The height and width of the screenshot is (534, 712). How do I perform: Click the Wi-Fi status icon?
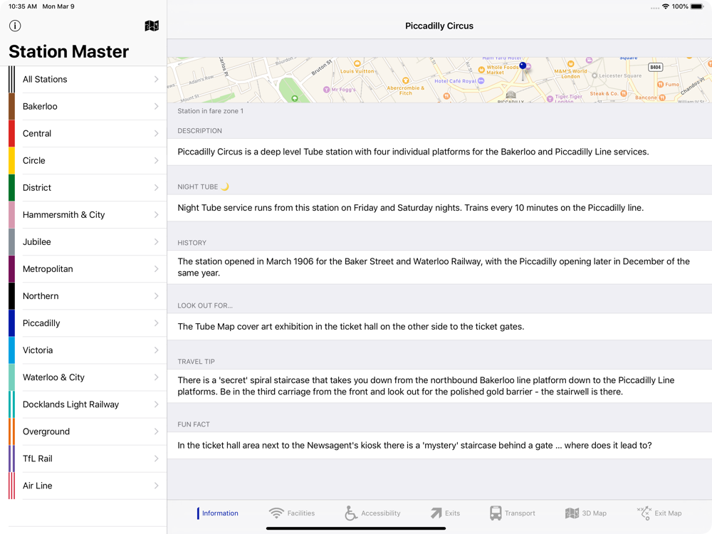(x=666, y=6)
